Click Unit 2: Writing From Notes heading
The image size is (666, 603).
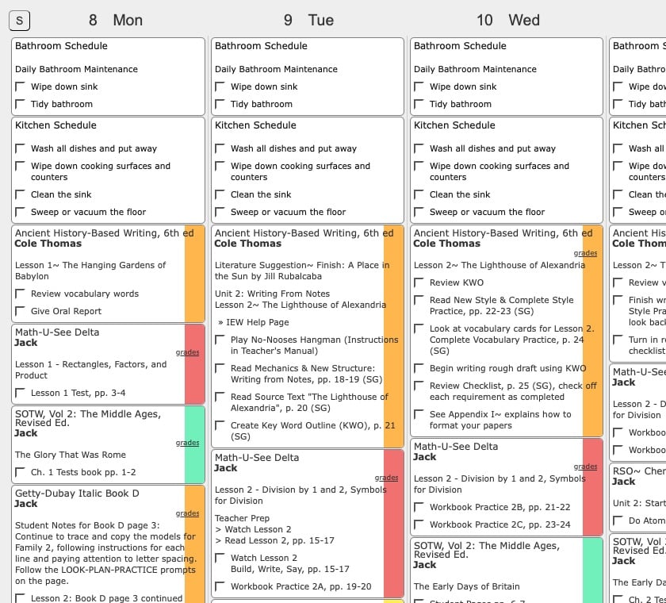pos(272,294)
